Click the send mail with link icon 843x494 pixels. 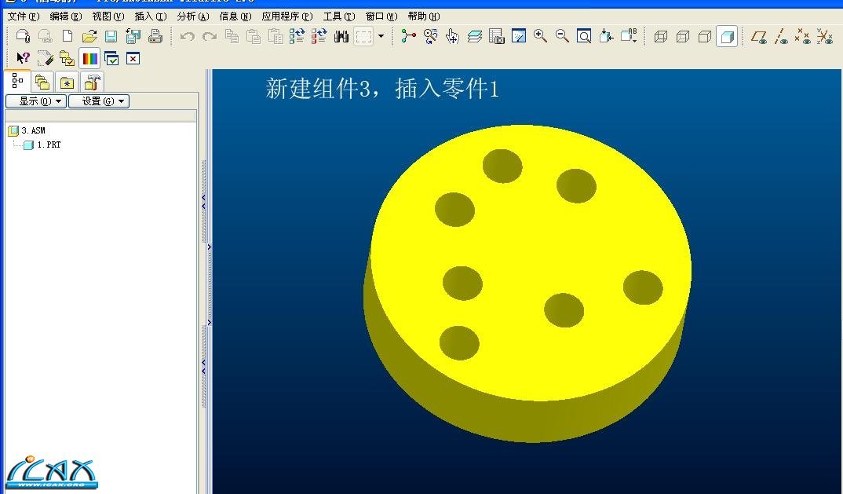coord(46,36)
